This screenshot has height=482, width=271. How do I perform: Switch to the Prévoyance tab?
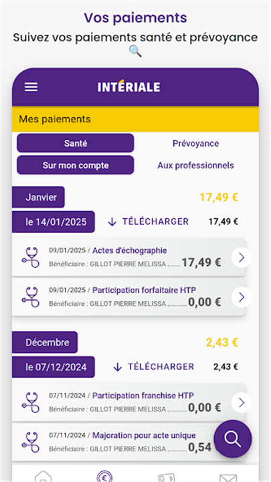tap(195, 143)
